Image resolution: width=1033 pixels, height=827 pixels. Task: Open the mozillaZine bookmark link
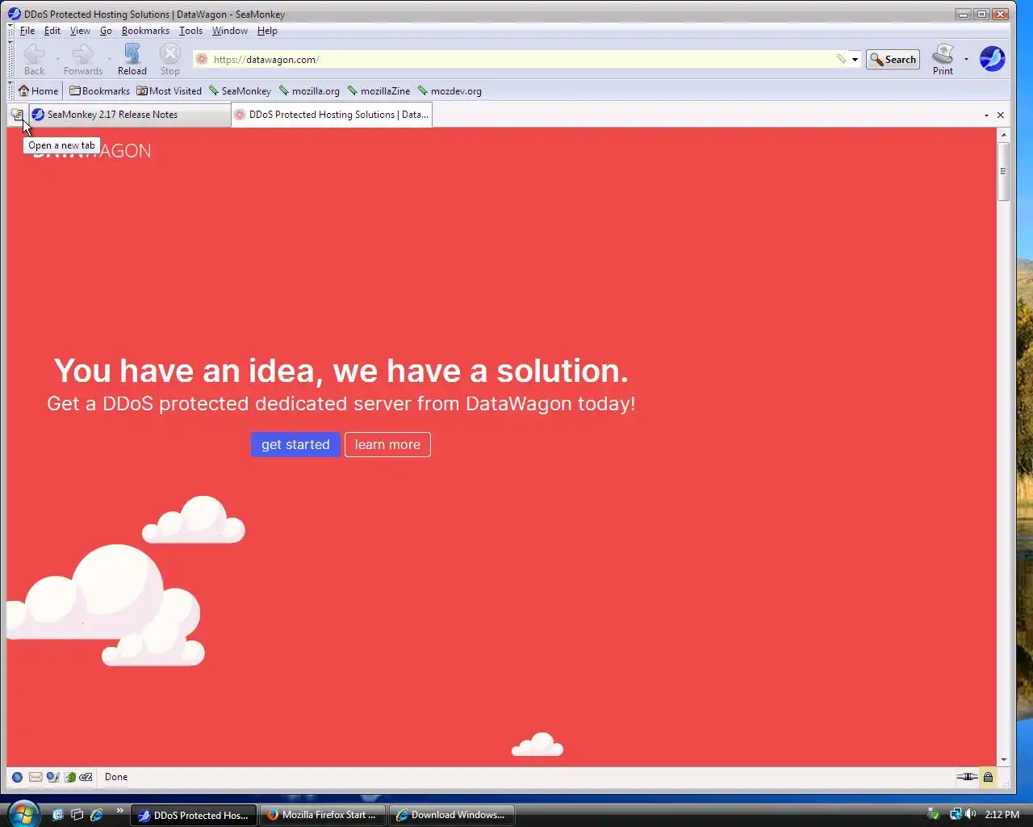pos(378,90)
